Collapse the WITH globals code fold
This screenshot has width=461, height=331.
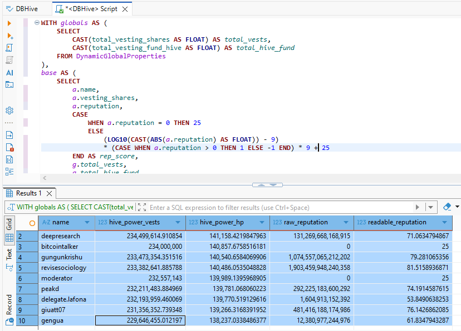coord(37,22)
